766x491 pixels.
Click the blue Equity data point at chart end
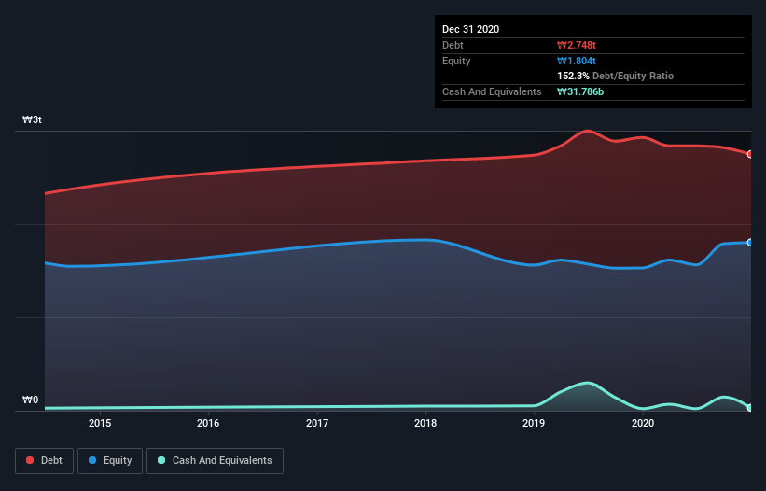pos(750,243)
